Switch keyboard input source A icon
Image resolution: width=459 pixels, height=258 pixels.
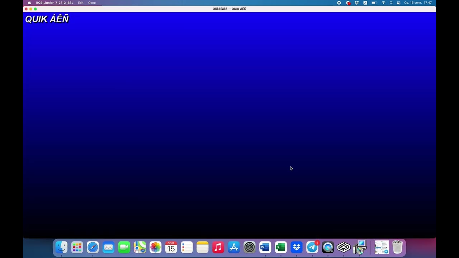click(x=365, y=3)
